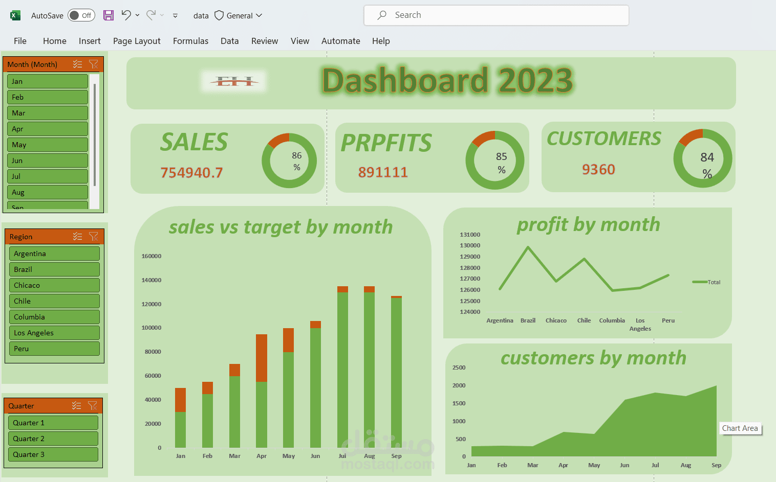Select the SALES 86% donut chart
Screen dimensions: 776x482
(289, 160)
